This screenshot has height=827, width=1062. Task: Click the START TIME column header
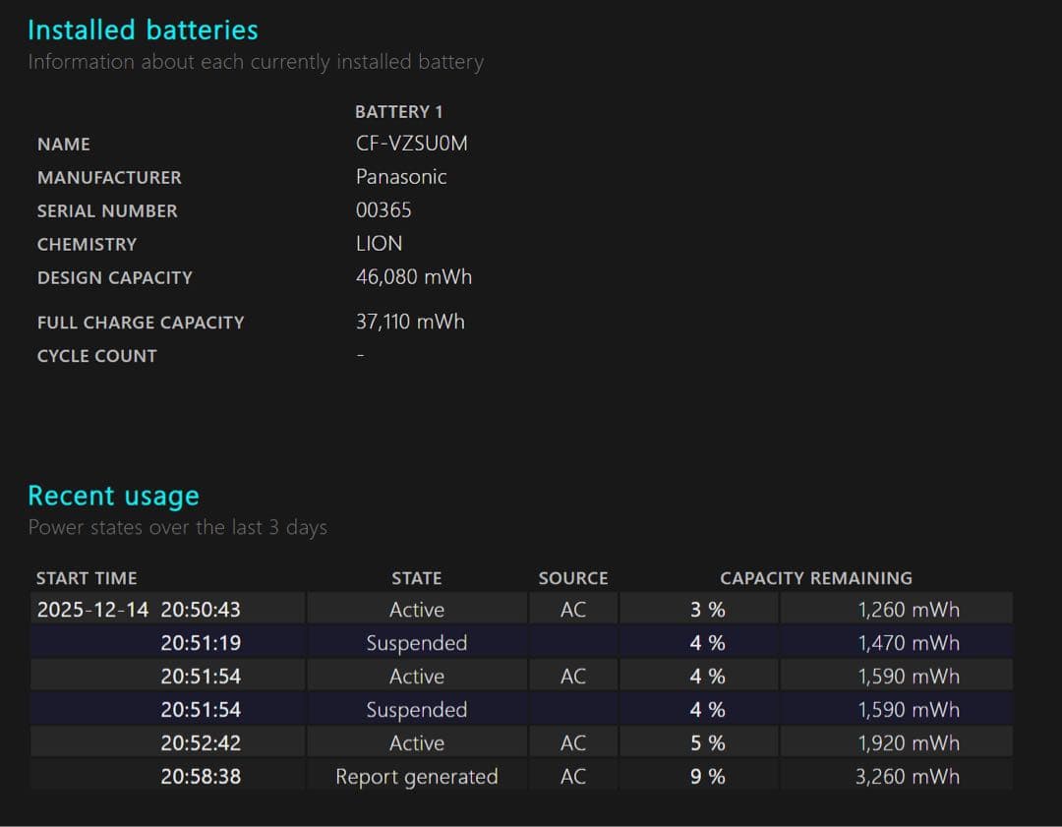(87, 578)
